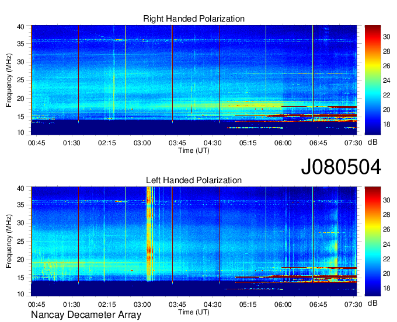The image size is (397, 322).
Task: Click the 04:30 tick label on top plot
Action: click(x=213, y=143)
